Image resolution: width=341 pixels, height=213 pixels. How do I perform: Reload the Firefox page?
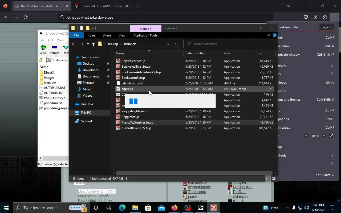point(26,17)
